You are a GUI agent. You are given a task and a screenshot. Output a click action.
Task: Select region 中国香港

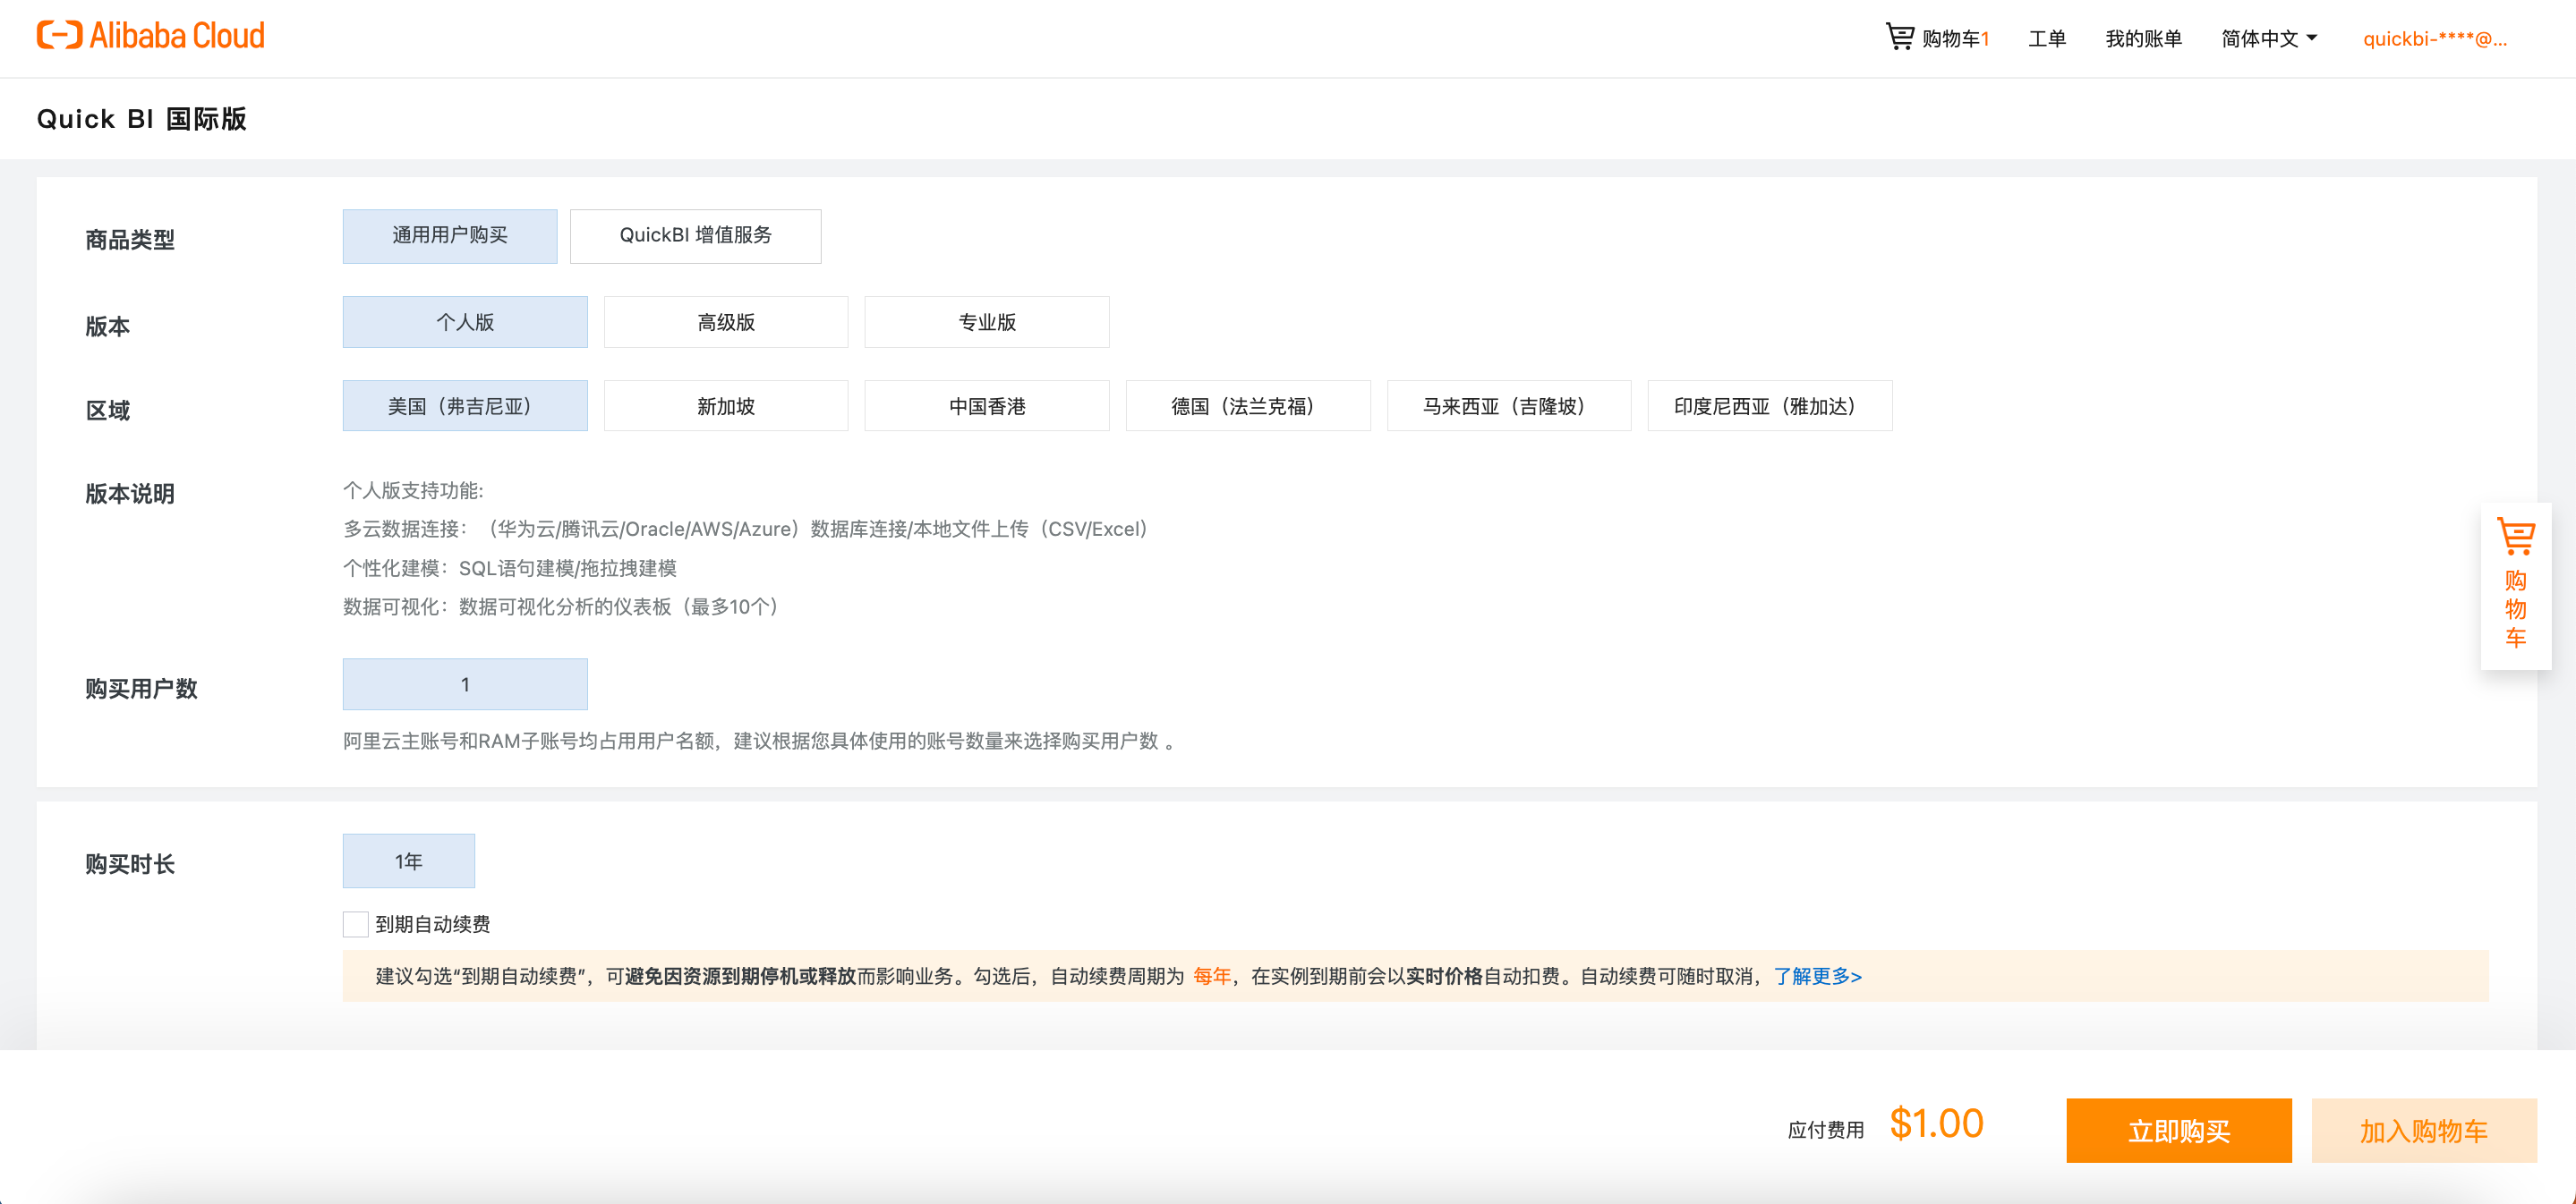[x=987, y=406]
